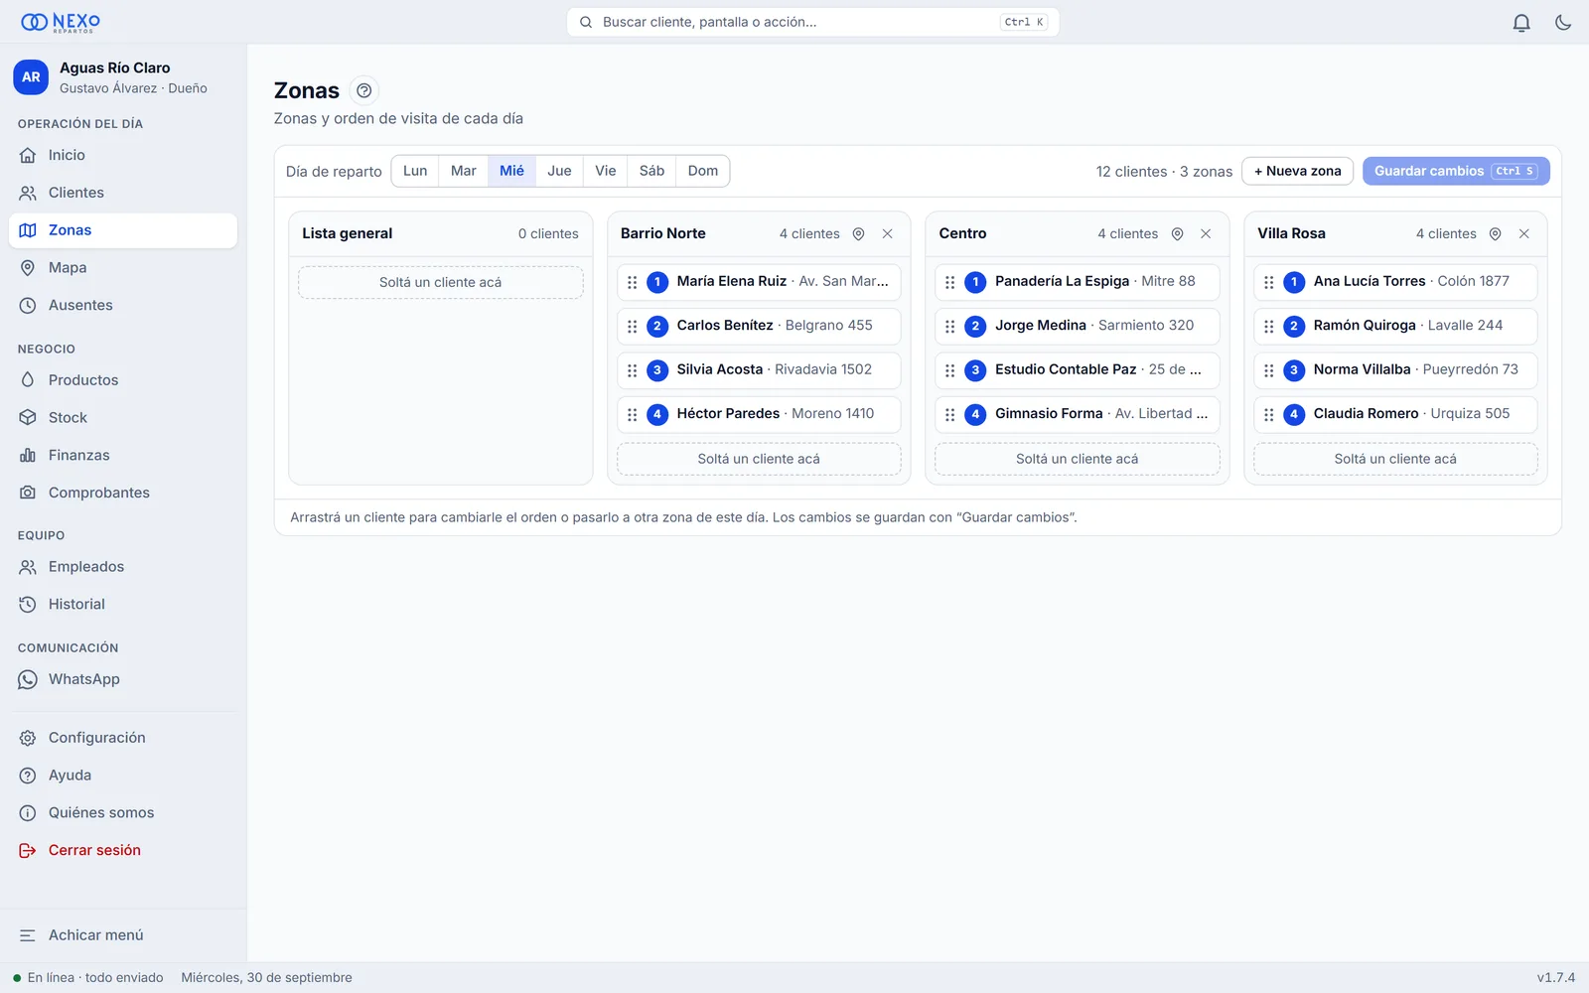
Task: Open Configuración settings
Action: coord(123,738)
